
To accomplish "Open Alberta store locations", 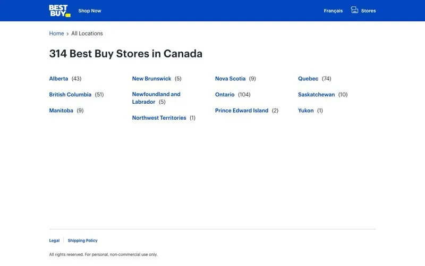I will (x=58, y=79).
